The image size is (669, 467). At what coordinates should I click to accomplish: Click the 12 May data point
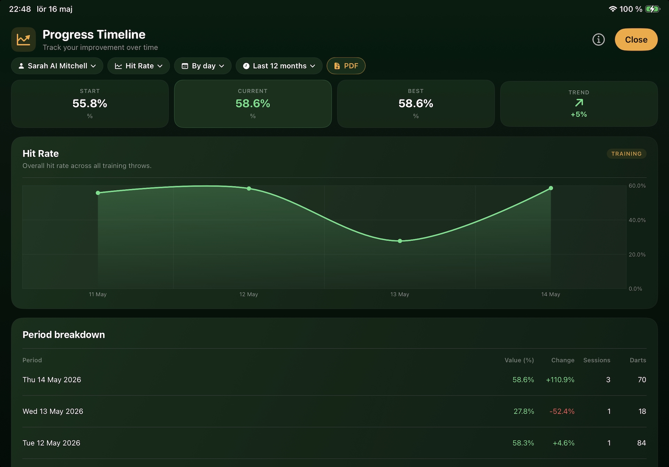tap(249, 188)
